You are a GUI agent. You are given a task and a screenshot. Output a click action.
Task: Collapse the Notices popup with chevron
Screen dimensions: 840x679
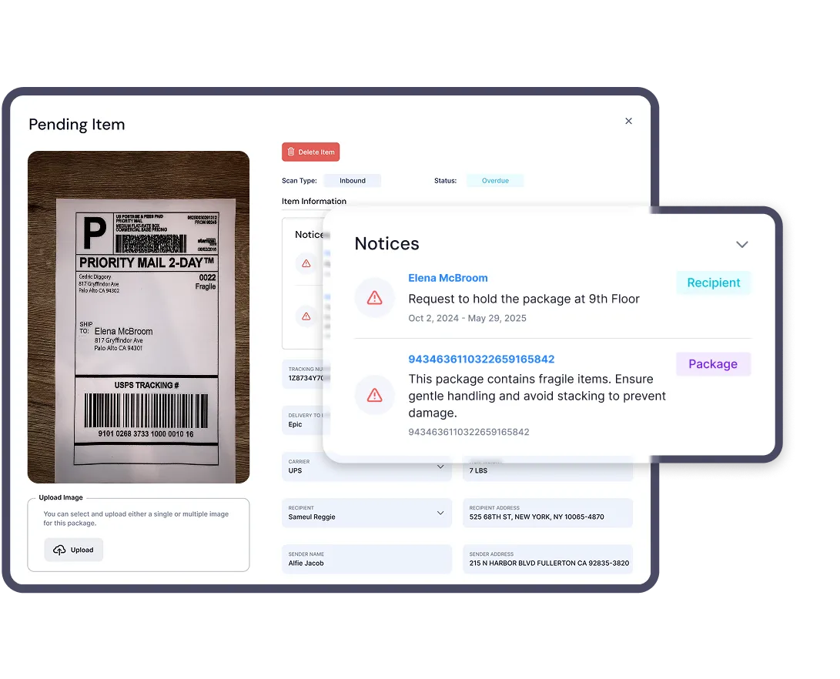click(741, 245)
